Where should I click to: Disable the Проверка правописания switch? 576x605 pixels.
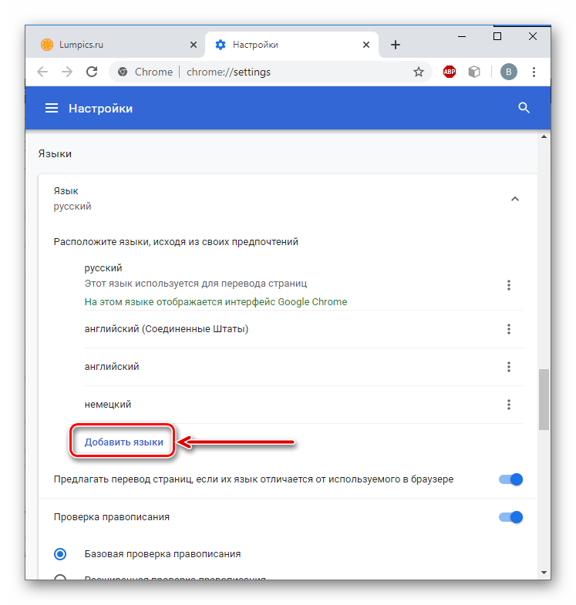pos(510,517)
